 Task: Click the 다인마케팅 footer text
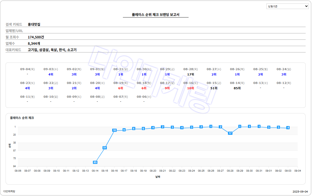tap(9, 191)
